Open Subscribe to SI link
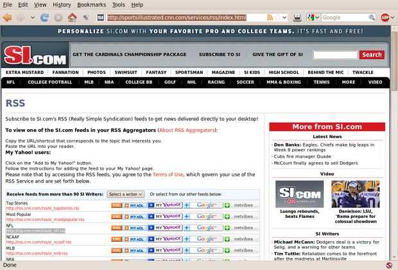Viewport: 398px width, 270px height. pos(220,55)
